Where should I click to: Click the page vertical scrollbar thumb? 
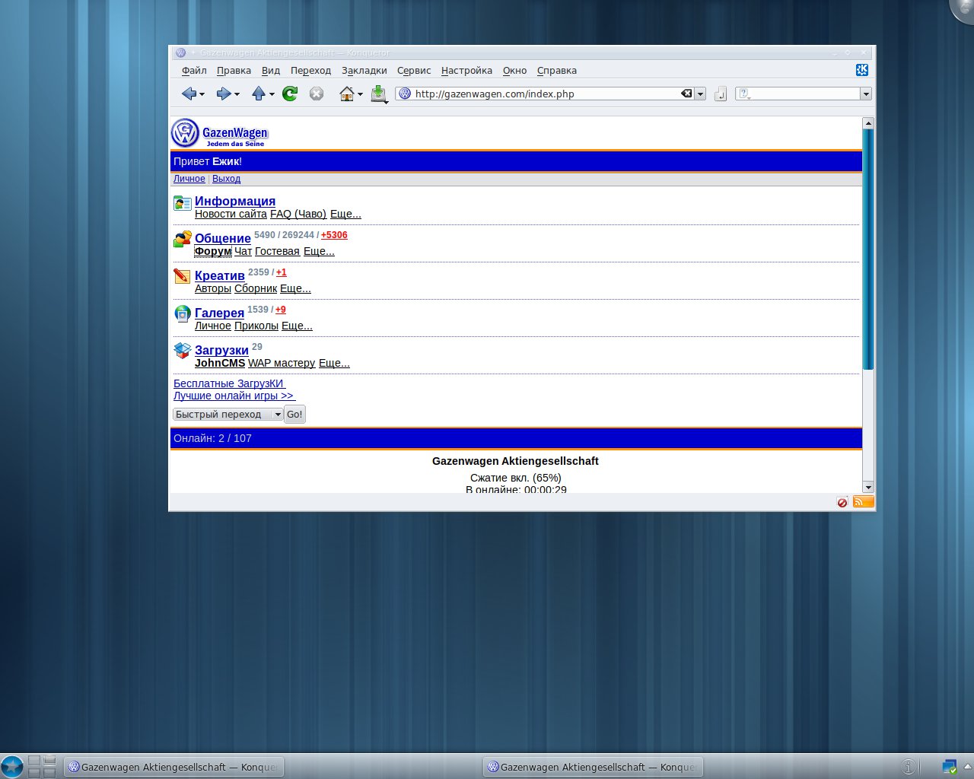pyautogui.click(x=867, y=250)
